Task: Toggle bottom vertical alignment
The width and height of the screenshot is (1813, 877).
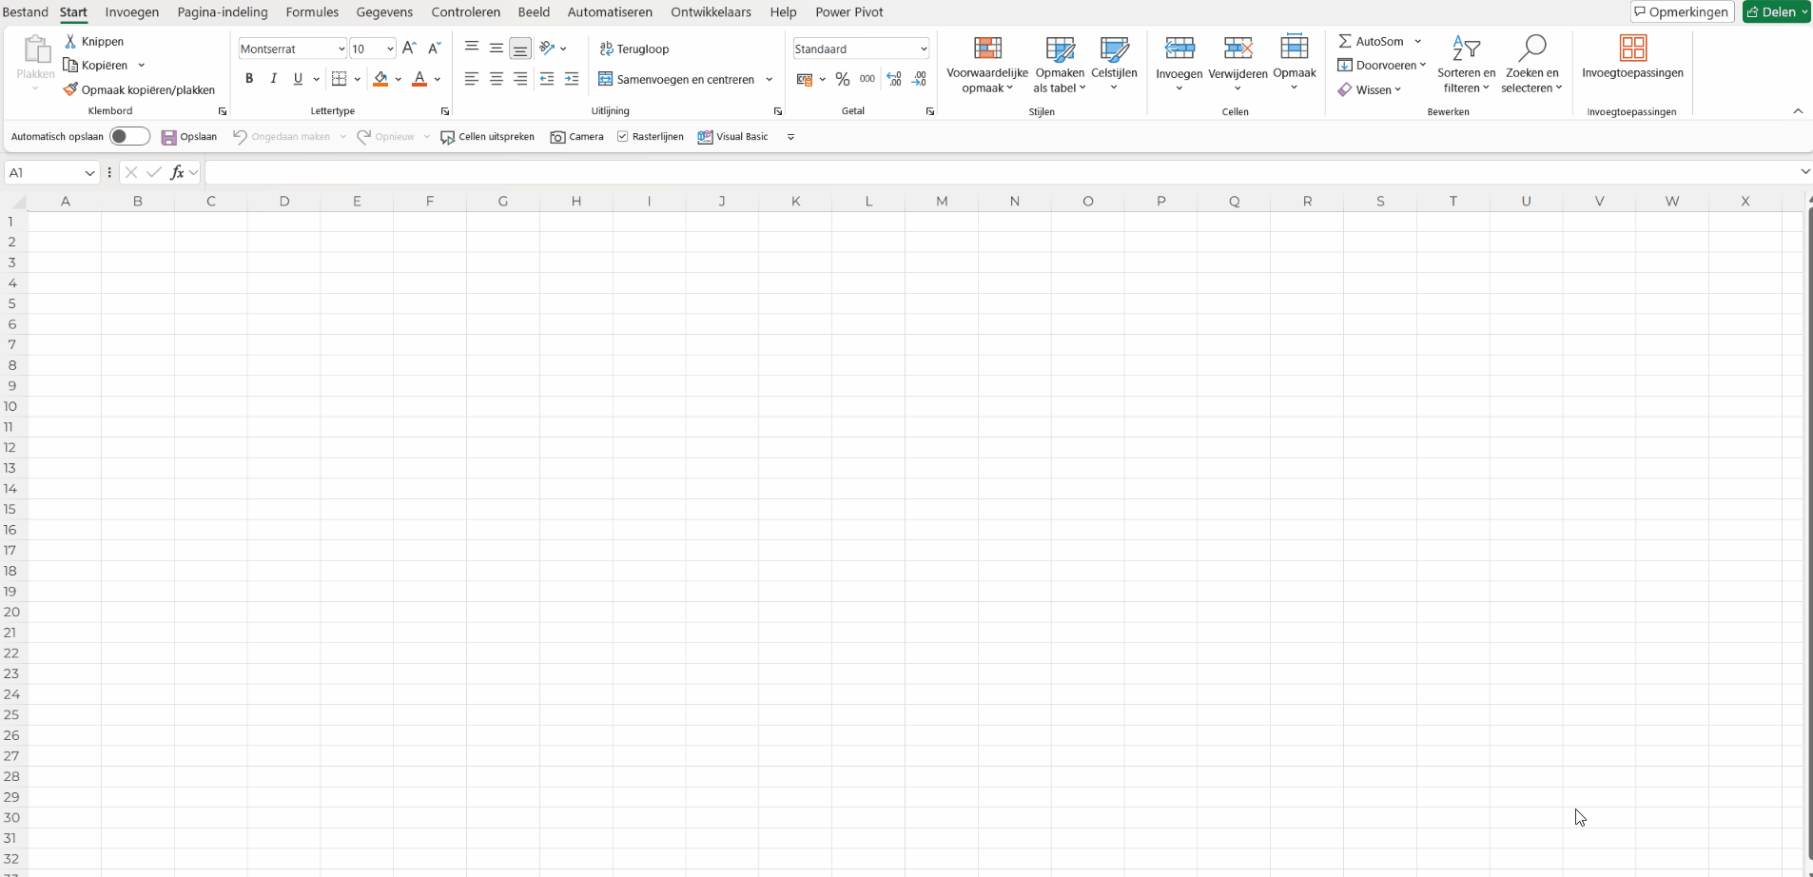Action: (520, 49)
